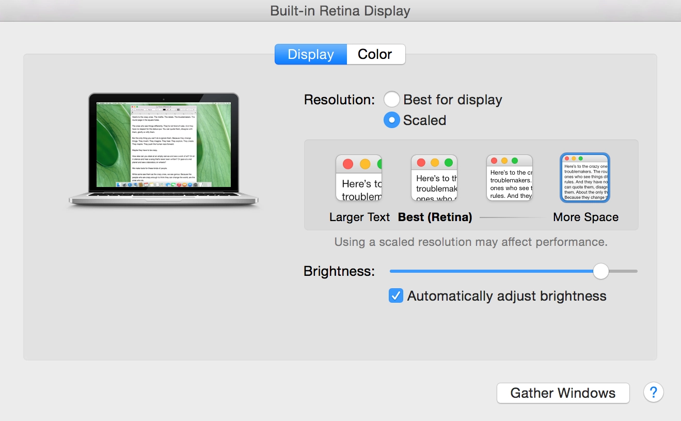The height and width of the screenshot is (421, 681).
Task: Select the "Larger Text" resolution thumbnail
Action: (358, 178)
